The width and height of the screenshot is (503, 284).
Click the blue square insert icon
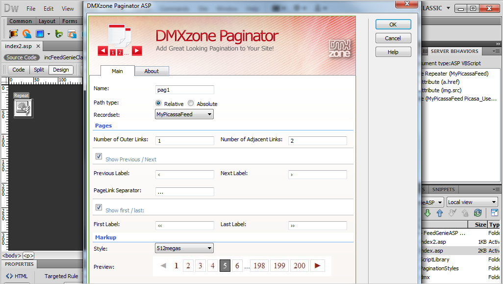[x=40, y=33]
